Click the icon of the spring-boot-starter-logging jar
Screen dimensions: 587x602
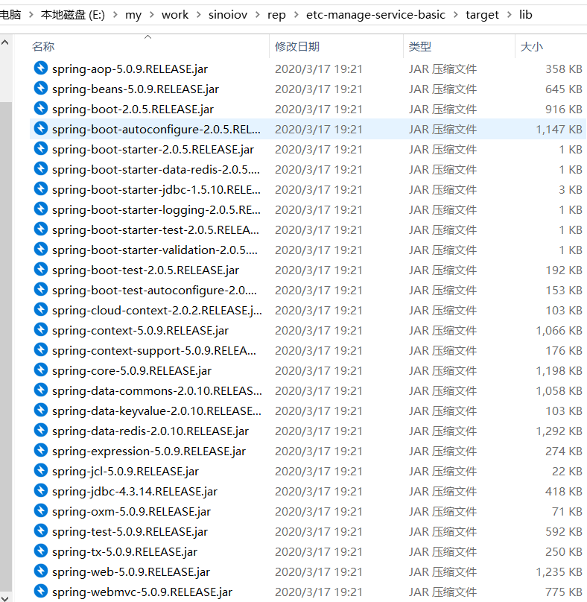tap(41, 209)
